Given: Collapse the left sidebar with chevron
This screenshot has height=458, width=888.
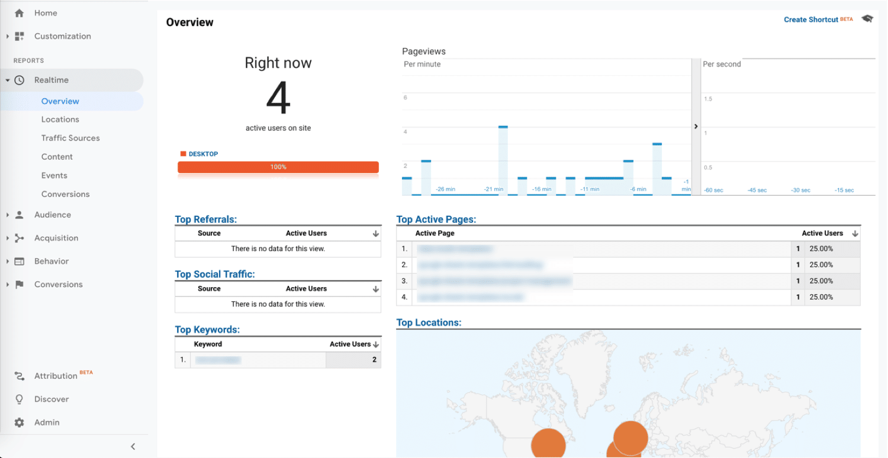Looking at the screenshot, I should click(133, 447).
